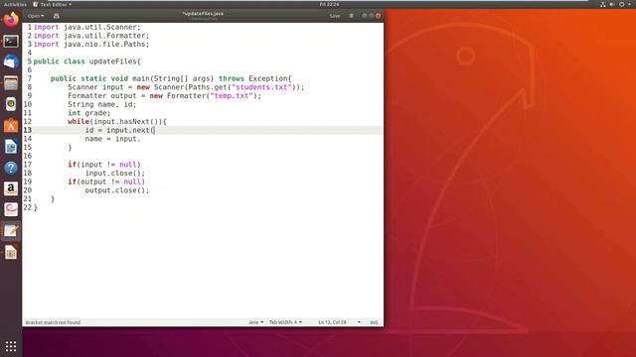Open the Amazon launcher in the dock
Image resolution: width=636 pixels, height=357 pixels.
tap(11, 188)
